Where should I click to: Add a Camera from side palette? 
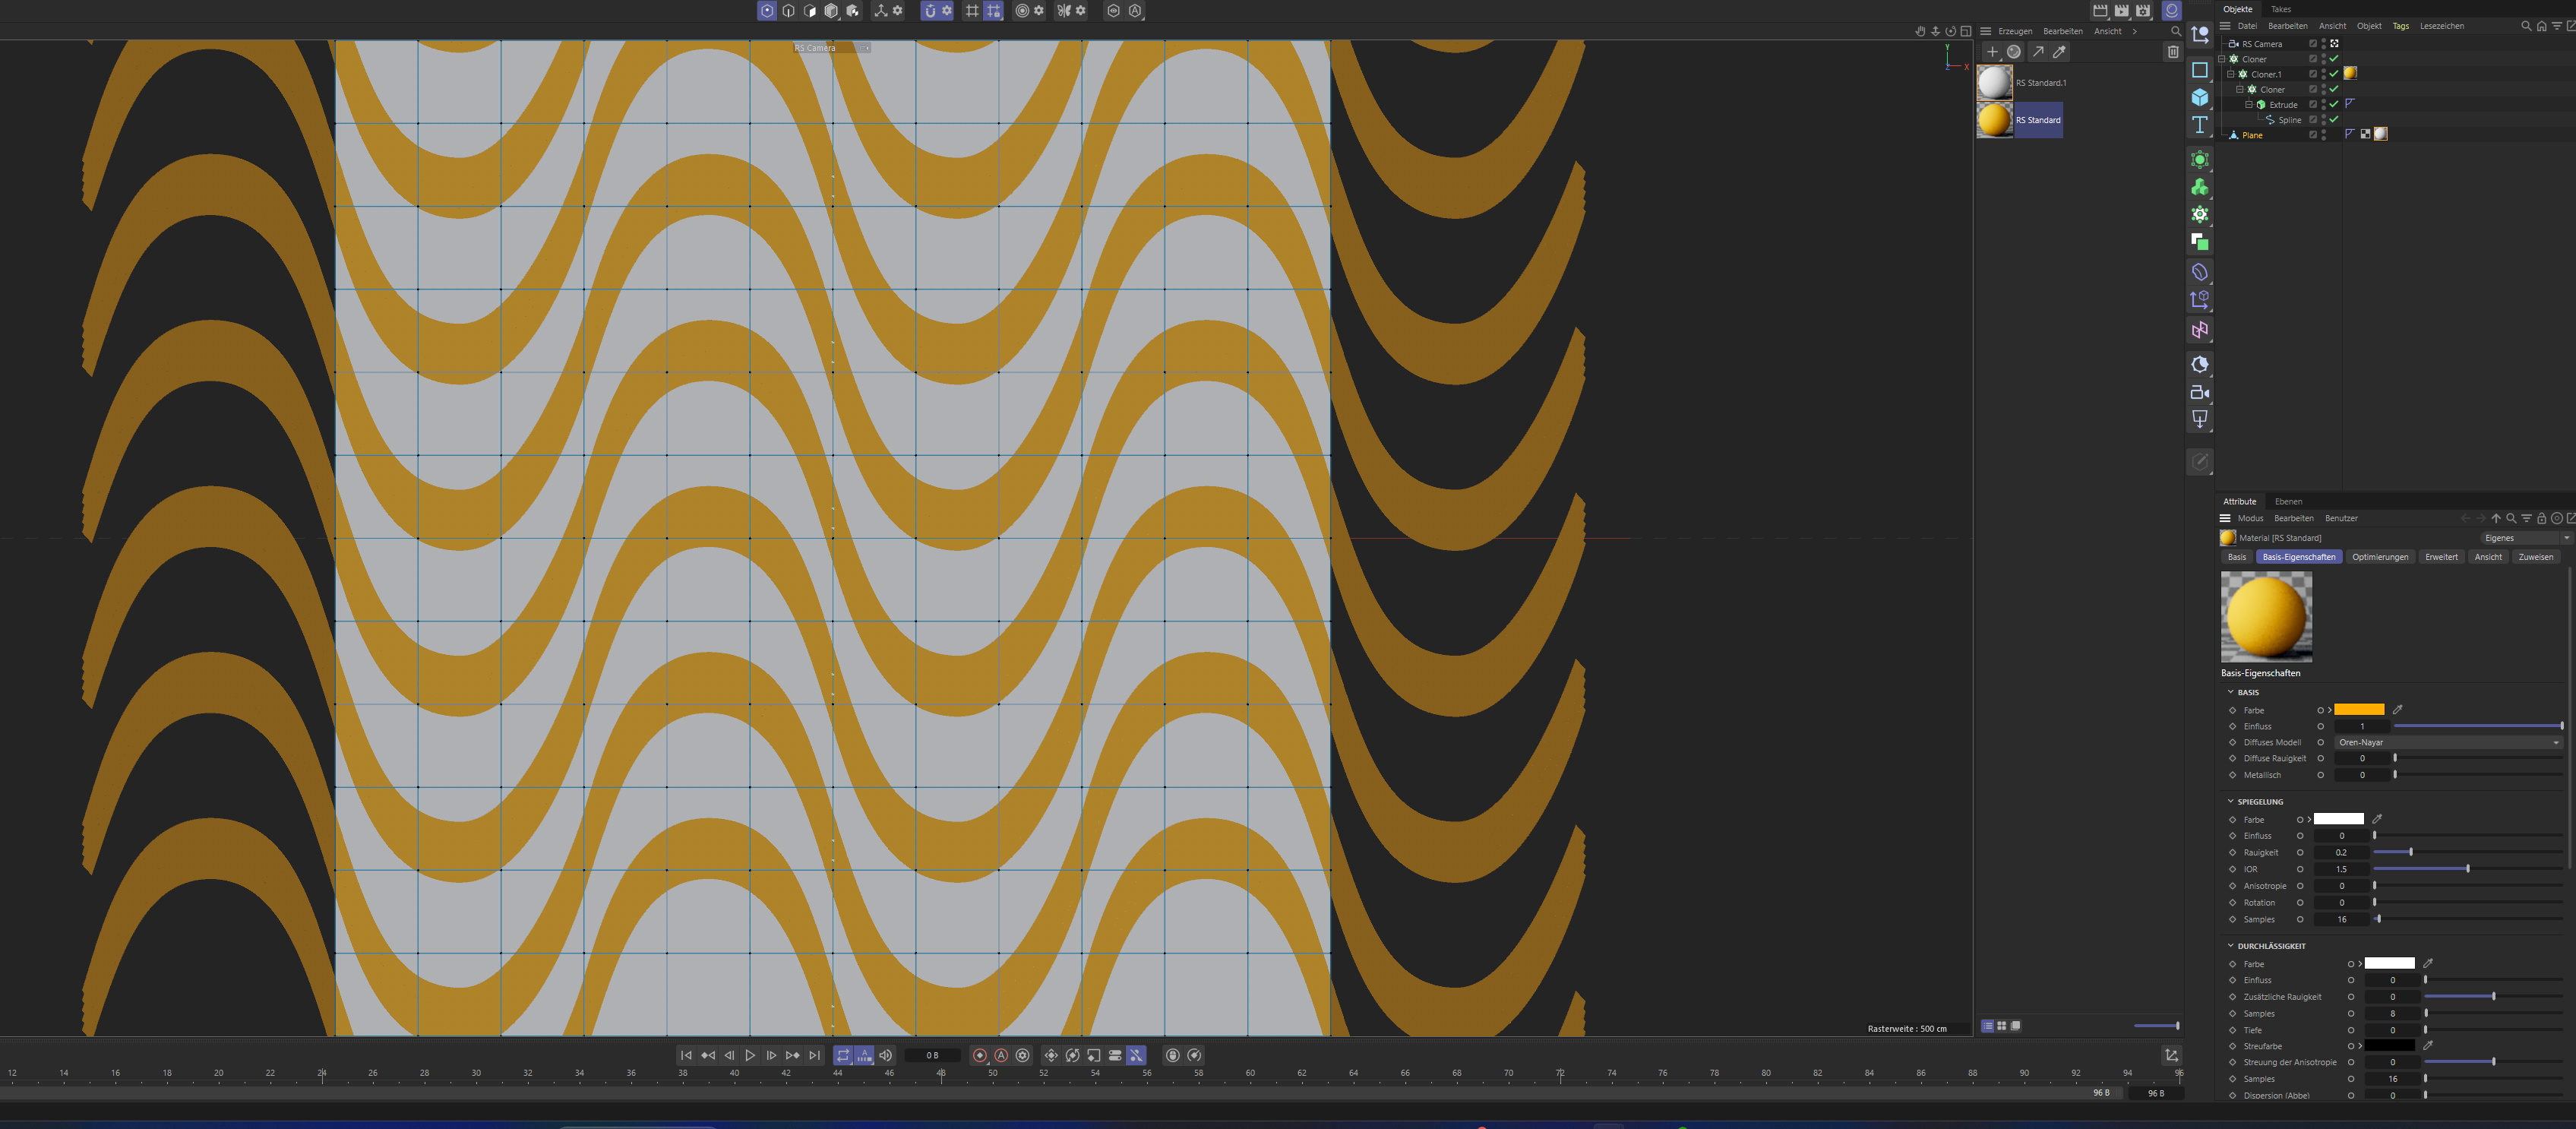point(2200,392)
